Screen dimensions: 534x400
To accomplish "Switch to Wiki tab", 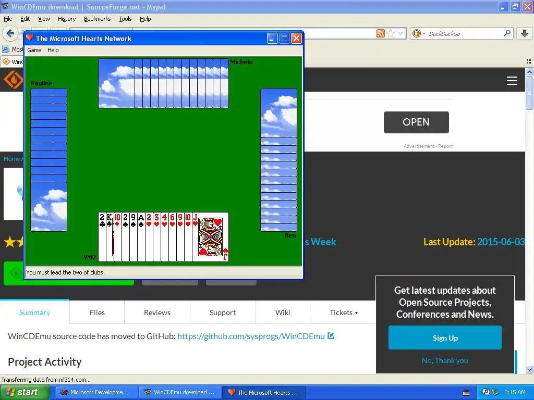I will tap(283, 312).
